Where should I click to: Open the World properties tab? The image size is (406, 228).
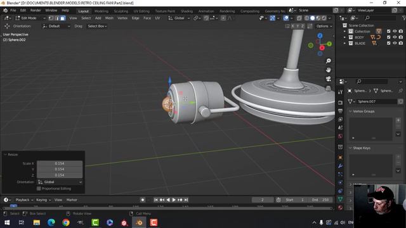340,136
